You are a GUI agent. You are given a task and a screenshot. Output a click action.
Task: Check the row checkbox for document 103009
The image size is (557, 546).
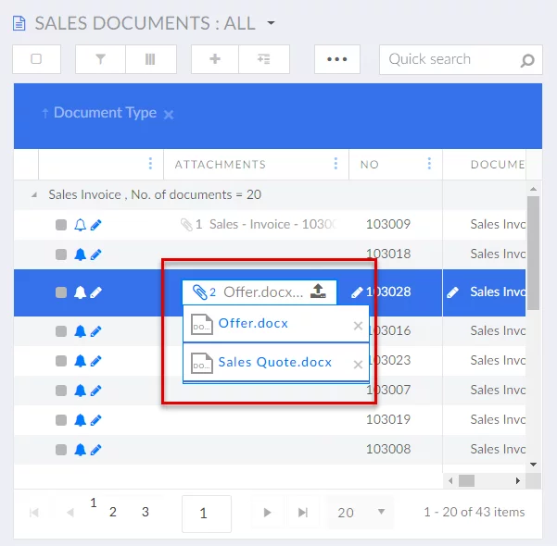click(x=61, y=224)
